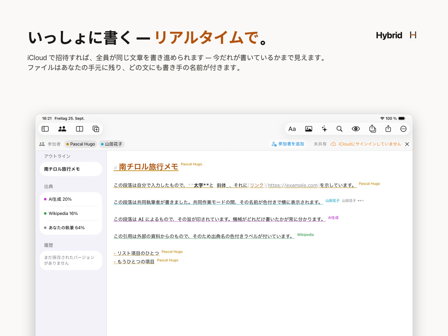Open the Aa text formatting options
The width and height of the screenshot is (448, 336).
[x=292, y=129]
